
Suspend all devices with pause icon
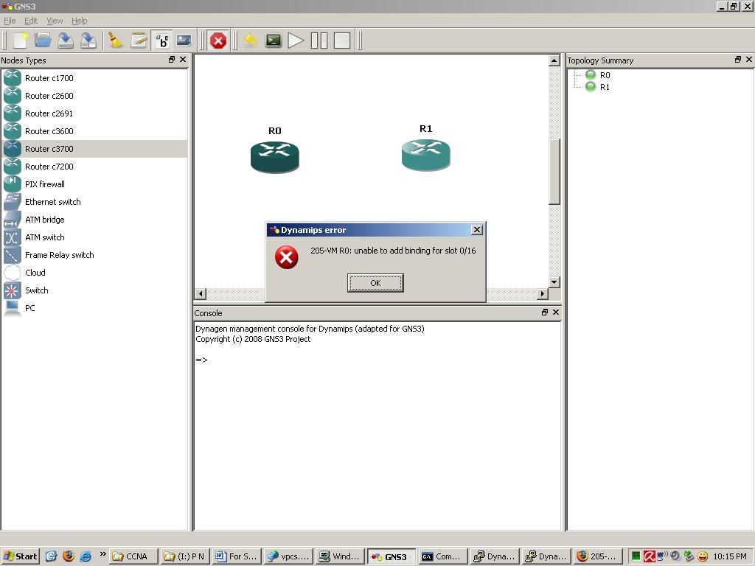click(319, 41)
